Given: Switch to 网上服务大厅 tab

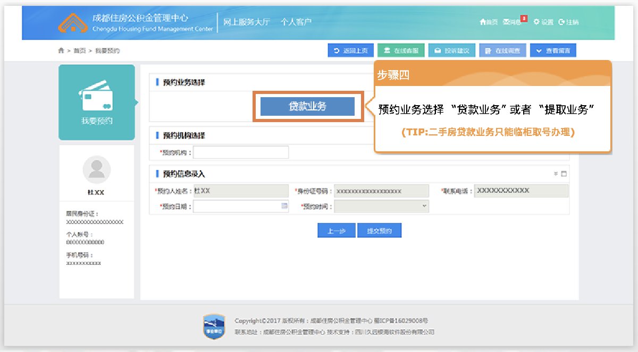Looking at the screenshot, I should coord(246,22).
